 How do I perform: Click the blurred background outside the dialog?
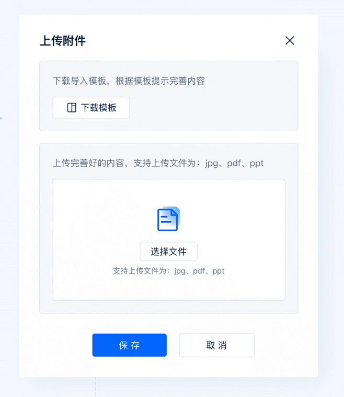[331, 202]
